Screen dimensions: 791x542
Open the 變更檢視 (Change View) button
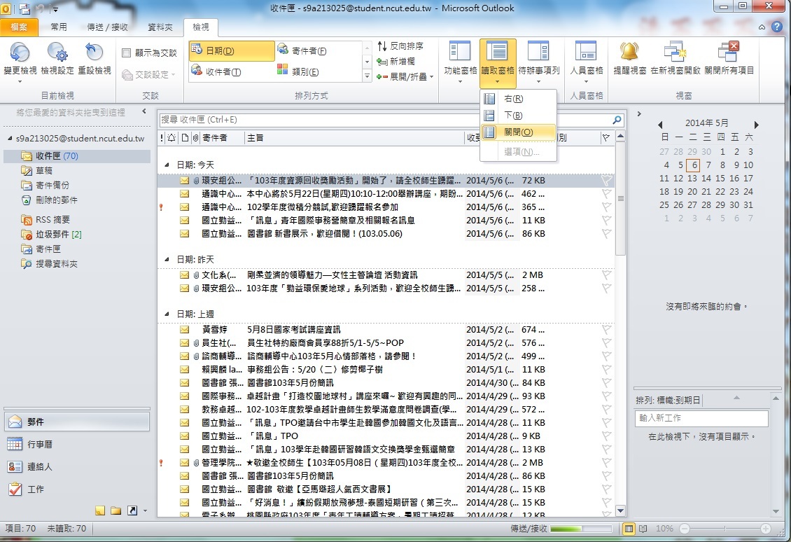point(20,62)
